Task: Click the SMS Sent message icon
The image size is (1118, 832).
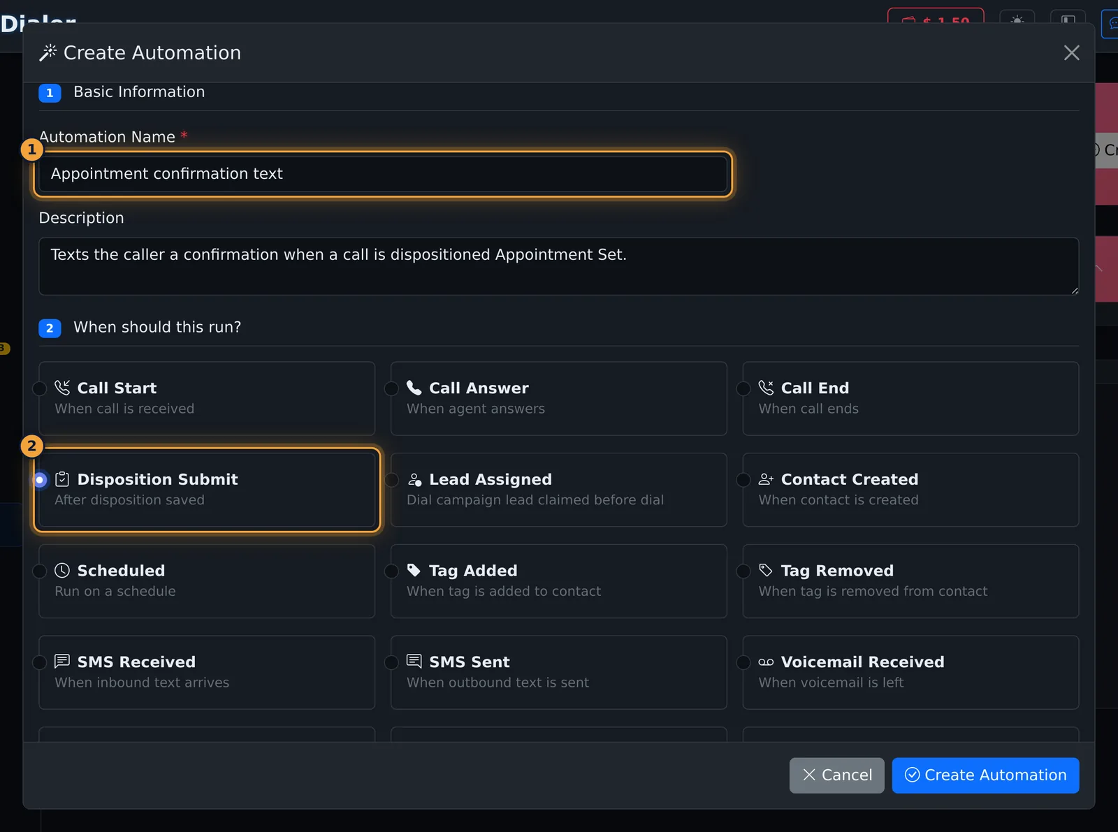Action: click(414, 662)
